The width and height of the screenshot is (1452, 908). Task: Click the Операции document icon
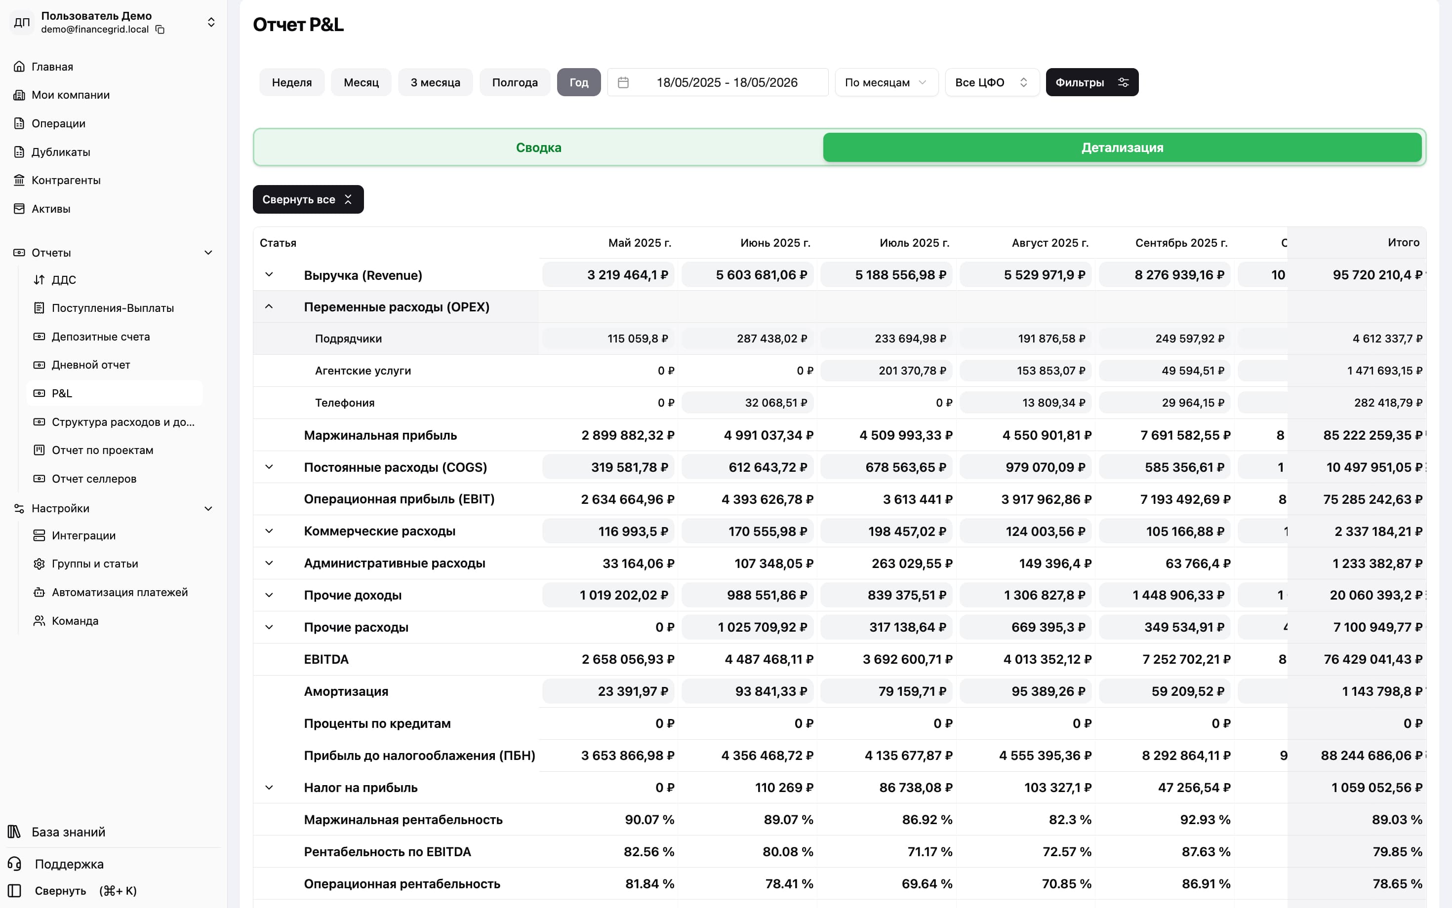[19, 123]
